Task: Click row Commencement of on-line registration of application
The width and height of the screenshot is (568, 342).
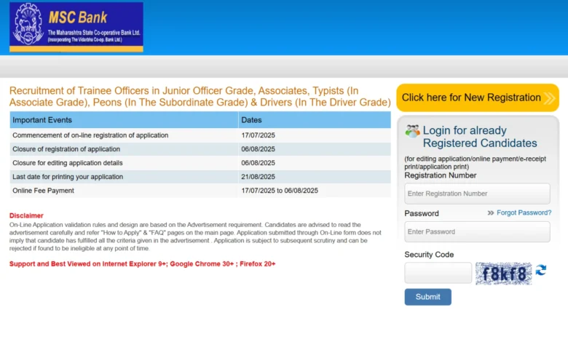Action: click(200, 135)
